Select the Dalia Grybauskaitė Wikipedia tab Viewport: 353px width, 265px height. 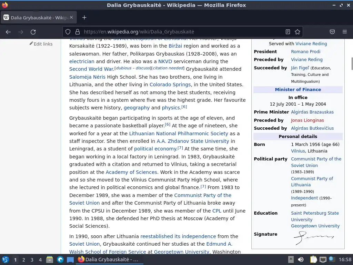(39, 18)
